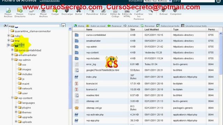The image size is (223, 125).
Task: Click the Nuevo Archivo toolbar icon
Action: 8,10
